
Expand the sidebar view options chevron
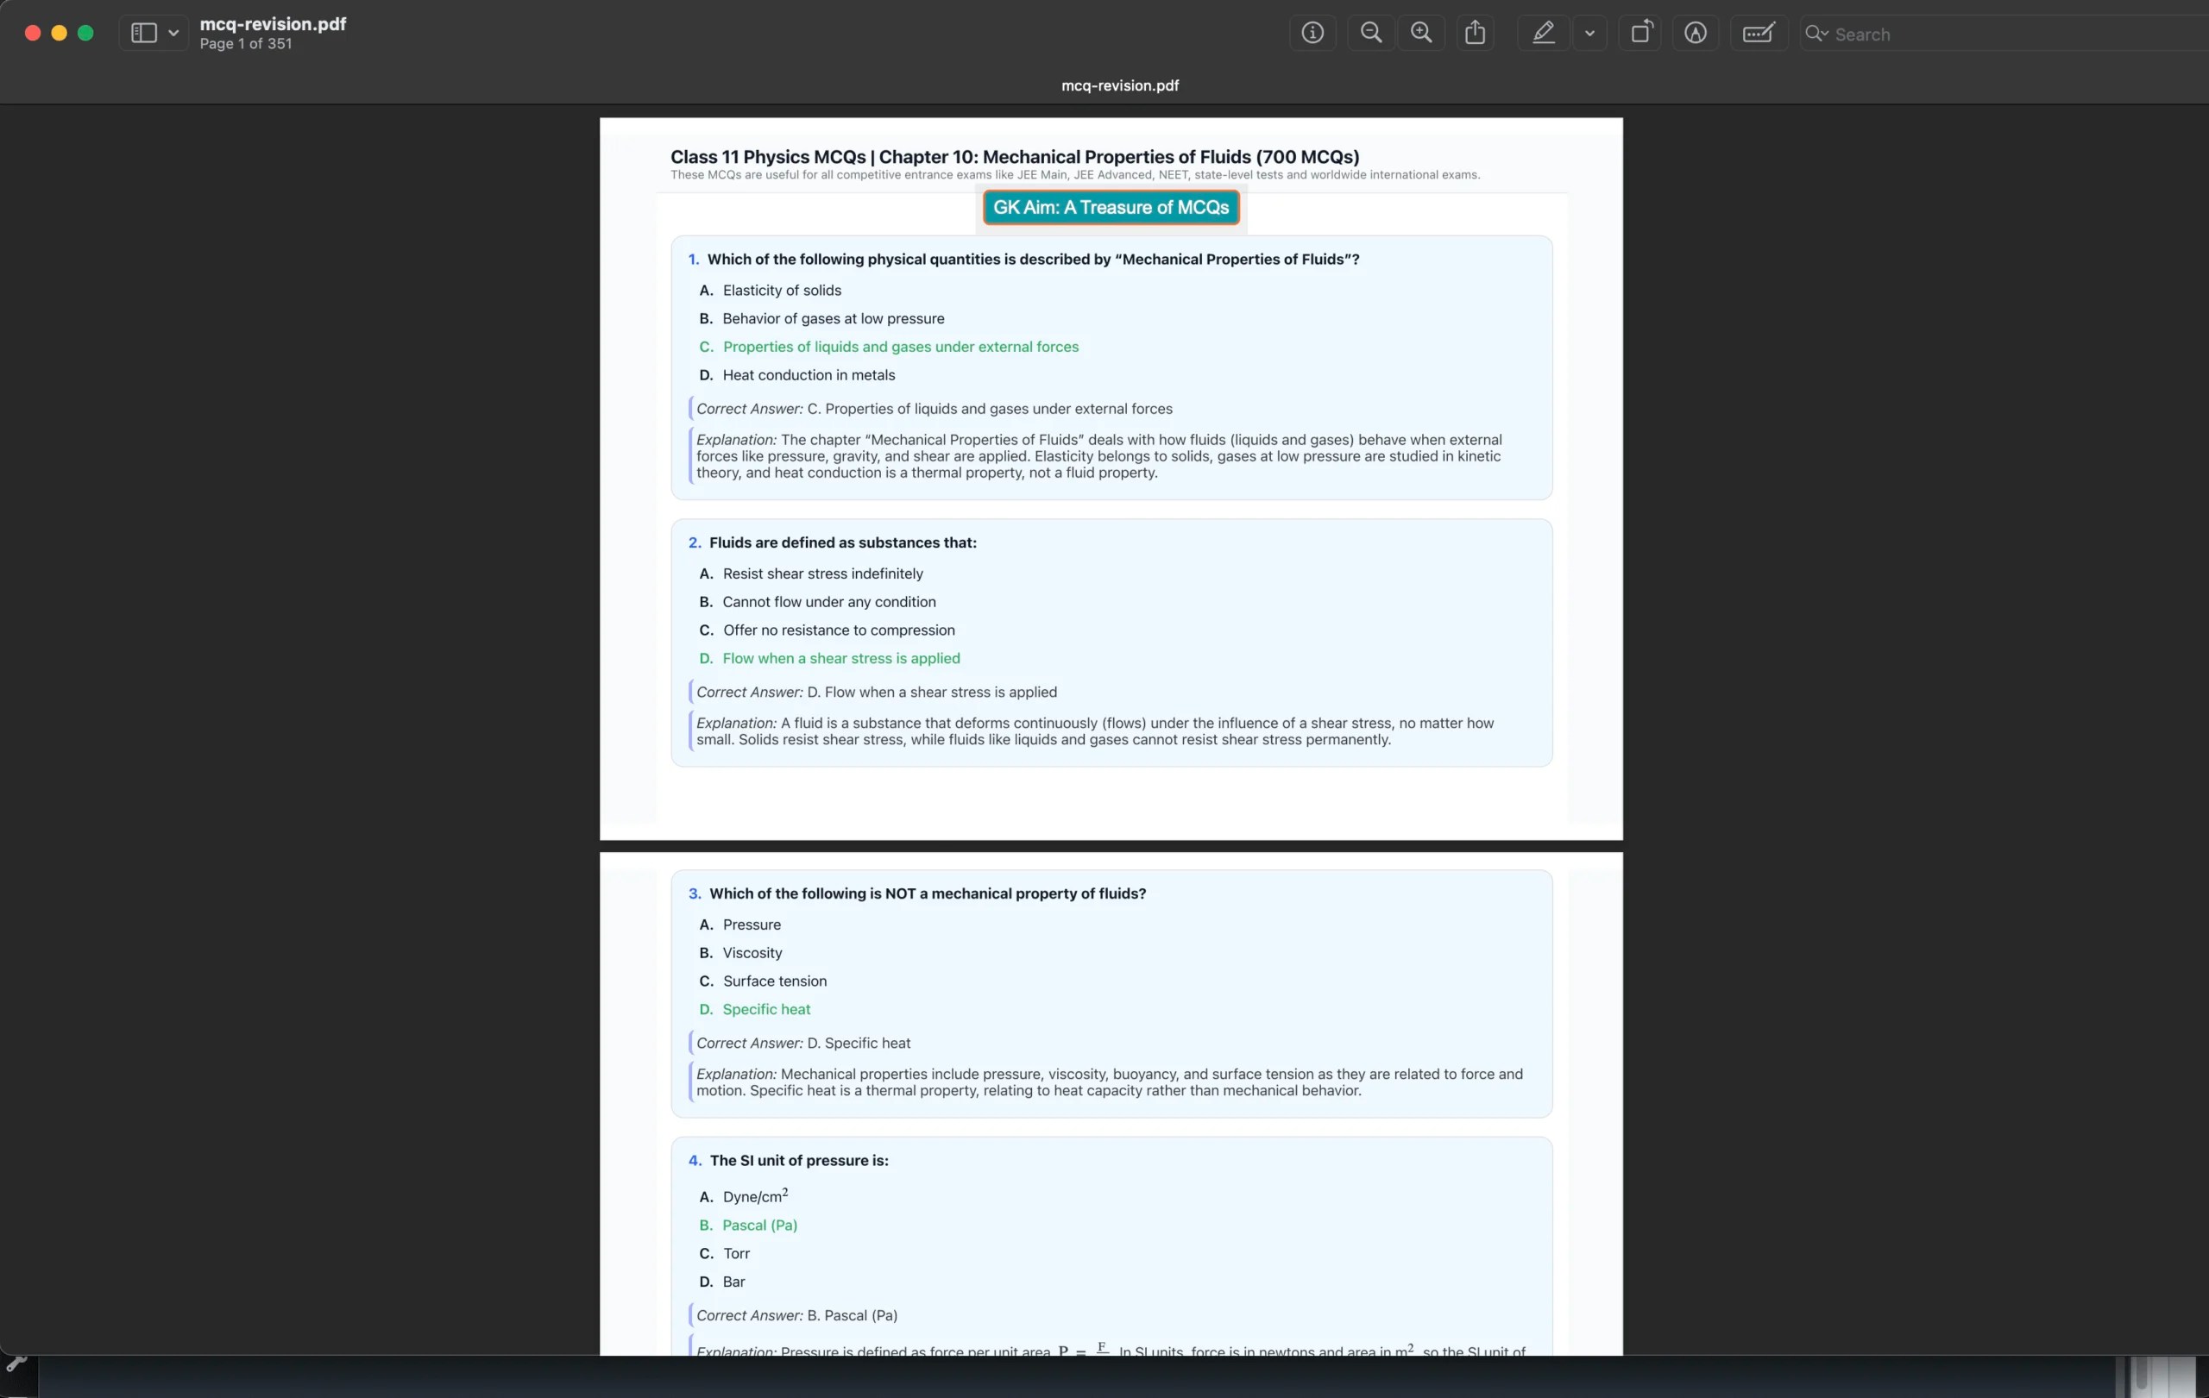click(173, 34)
